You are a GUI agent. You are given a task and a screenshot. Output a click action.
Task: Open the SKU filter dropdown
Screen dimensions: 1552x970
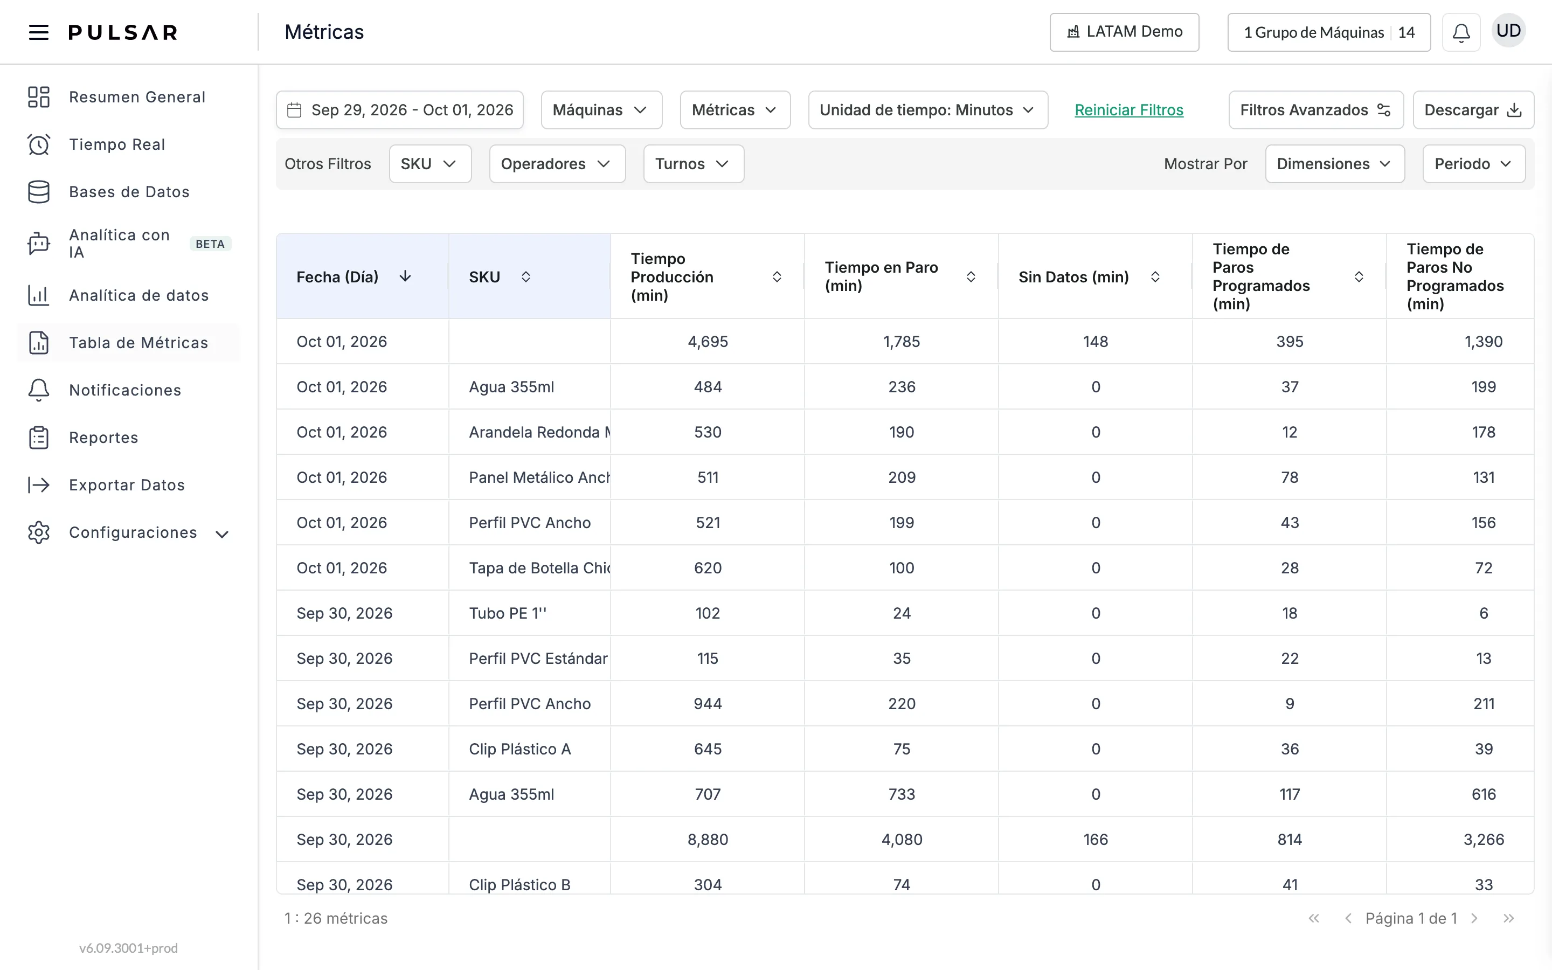point(429,164)
